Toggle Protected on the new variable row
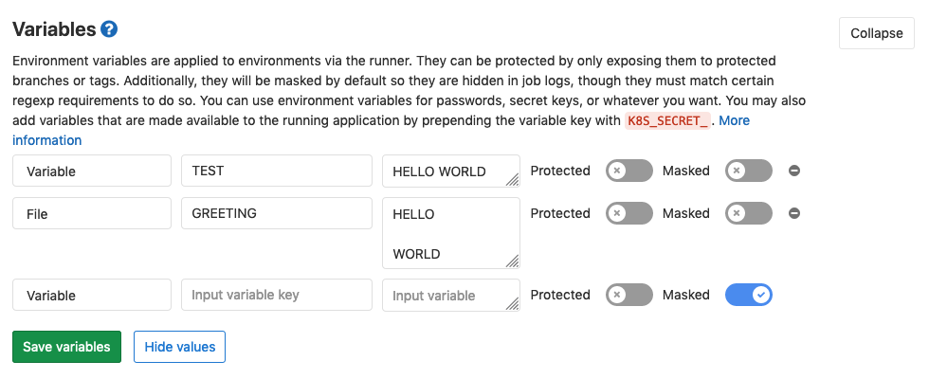 (629, 295)
